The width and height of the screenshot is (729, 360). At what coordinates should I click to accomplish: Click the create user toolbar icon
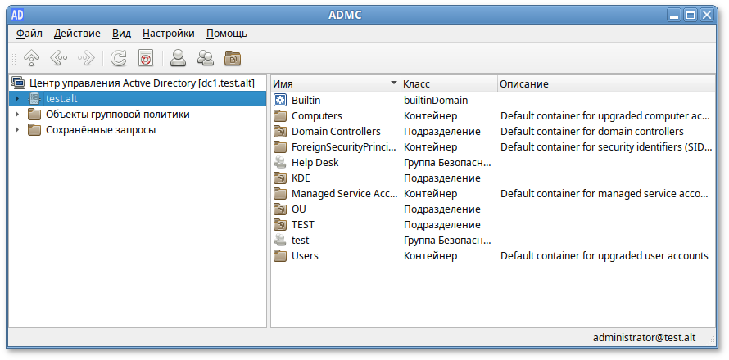coord(178,58)
